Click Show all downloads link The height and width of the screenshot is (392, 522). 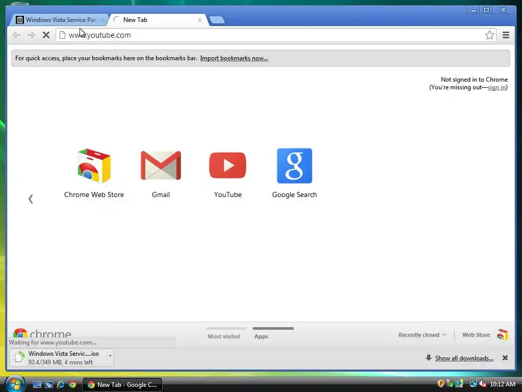click(x=464, y=358)
